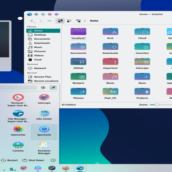The height and width of the screenshot is (172, 172).
Task: Click the Home breadcrumb in location bar
Action: click(94, 21)
